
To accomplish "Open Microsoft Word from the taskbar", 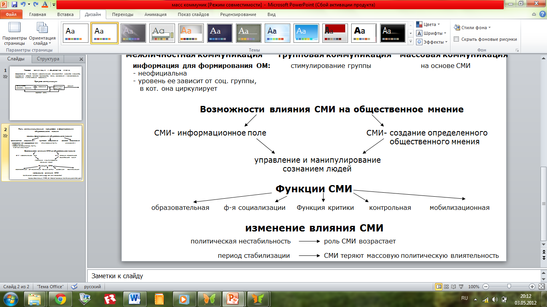I will pos(134,299).
